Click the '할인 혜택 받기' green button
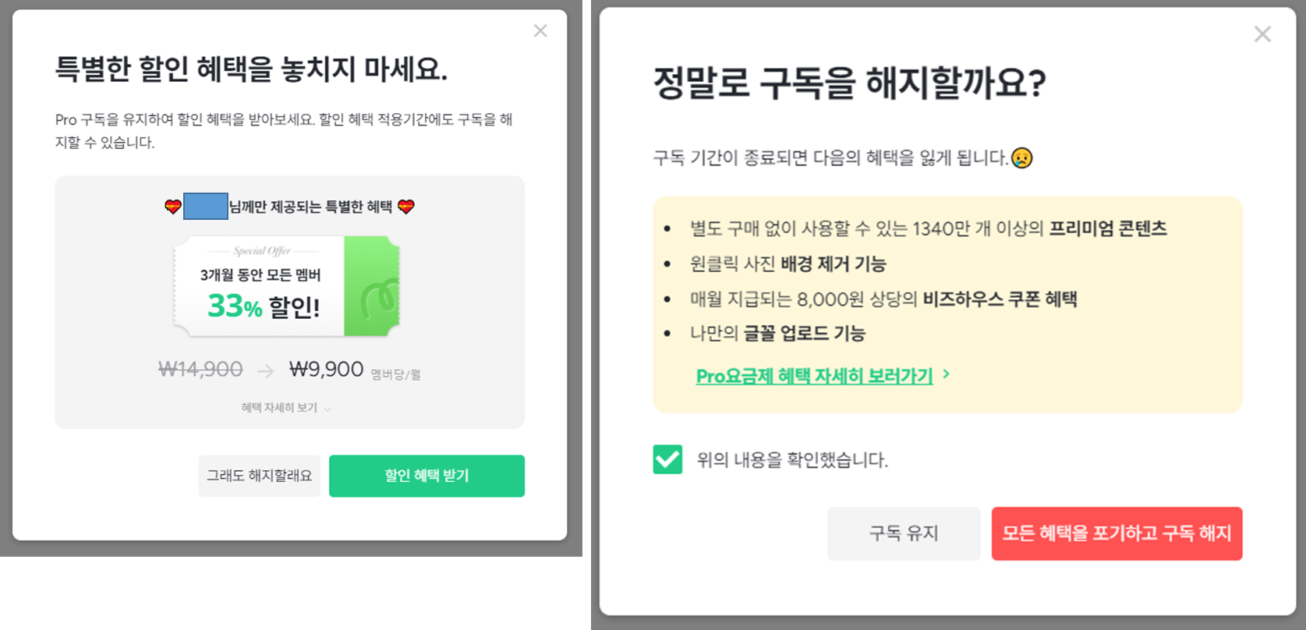The image size is (1306, 630). 426,476
